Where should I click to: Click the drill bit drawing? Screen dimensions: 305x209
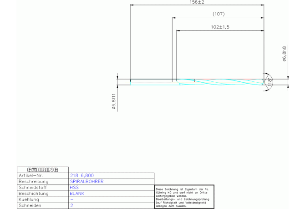[x=197, y=82]
